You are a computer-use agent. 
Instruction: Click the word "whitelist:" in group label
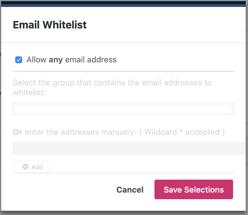pos(29,93)
